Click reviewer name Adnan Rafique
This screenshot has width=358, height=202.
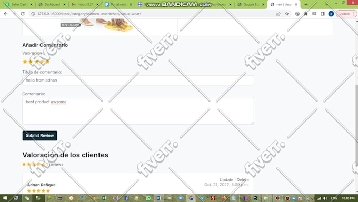(41, 185)
